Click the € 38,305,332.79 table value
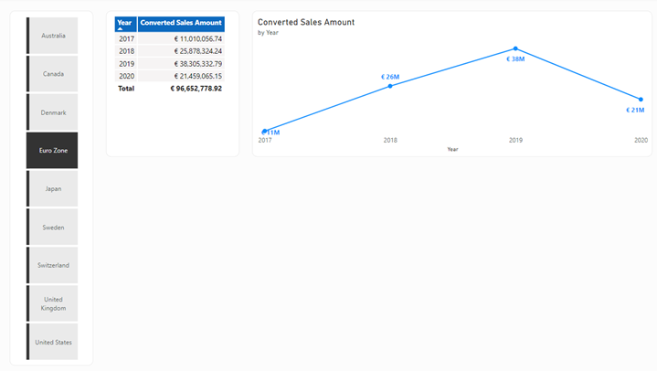The height and width of the screenshot is (371, 657). point(197,64)
